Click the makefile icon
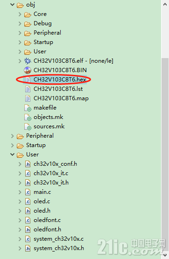Viewport: 169px width, 259px height. pyautogui.click(x=28, y=108)
